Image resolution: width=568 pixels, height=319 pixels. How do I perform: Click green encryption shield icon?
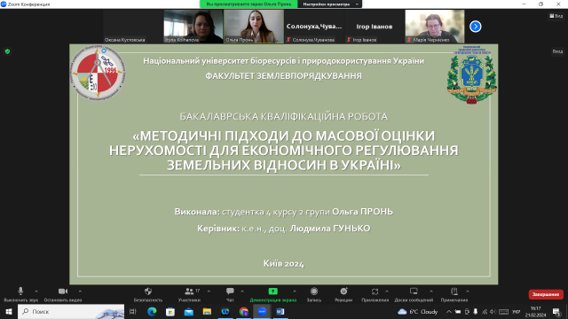pos(7,51)
